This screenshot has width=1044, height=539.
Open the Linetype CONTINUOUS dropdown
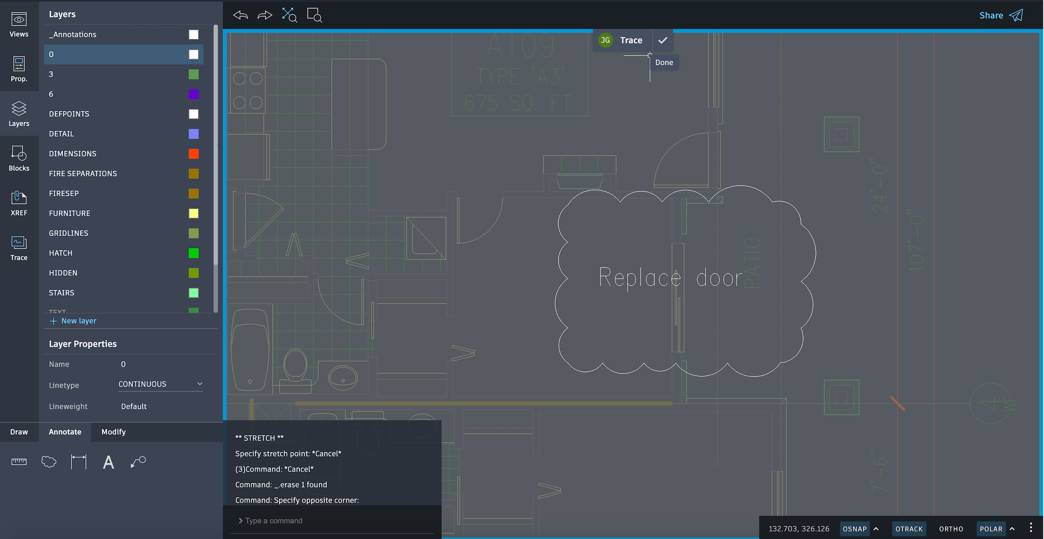point(160,384)
